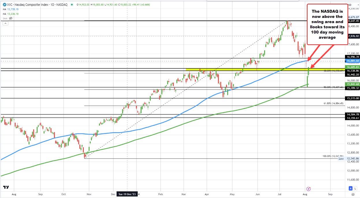Image resolution: width=360 pixels, height=198 pixels.
Task: Click the 'Low' tag near the price axis
Action: (x=341, y=158)
